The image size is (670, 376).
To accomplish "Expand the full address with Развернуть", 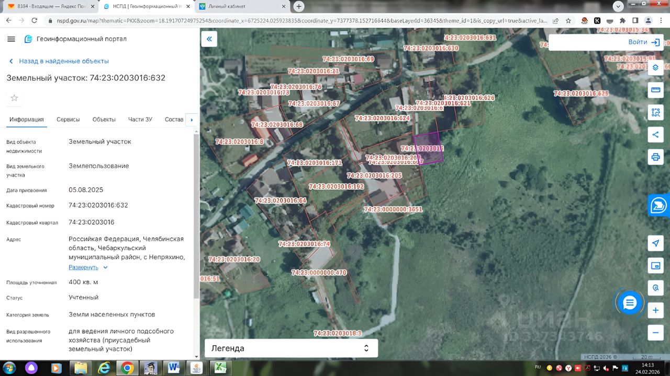I will (88, 267).
